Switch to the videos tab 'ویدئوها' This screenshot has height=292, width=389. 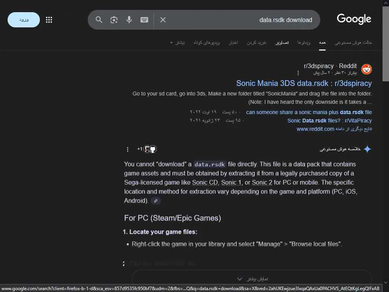[x=304, y=43]
